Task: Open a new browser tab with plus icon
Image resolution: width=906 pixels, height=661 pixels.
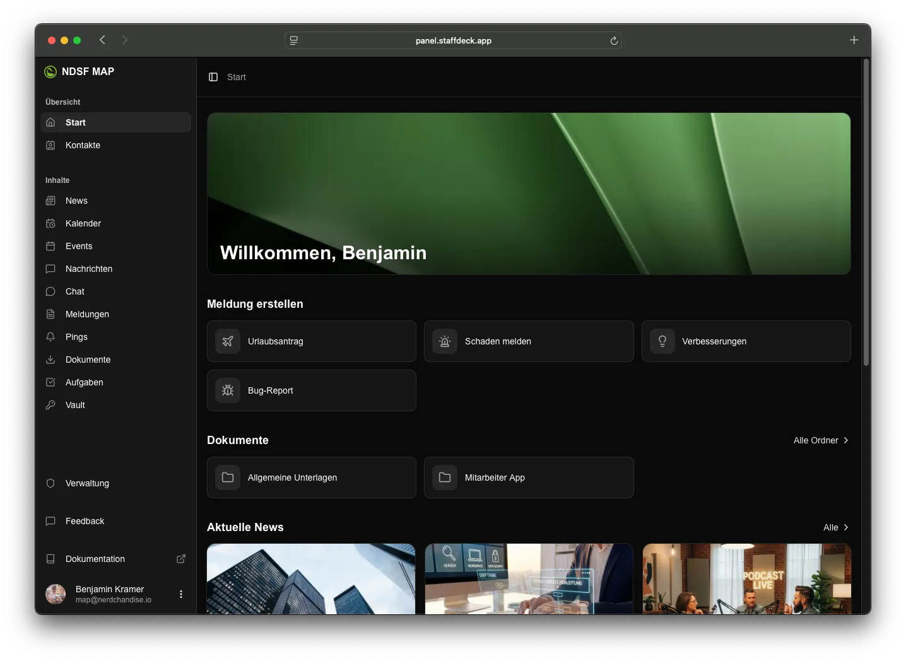Action: coord(854,40)
